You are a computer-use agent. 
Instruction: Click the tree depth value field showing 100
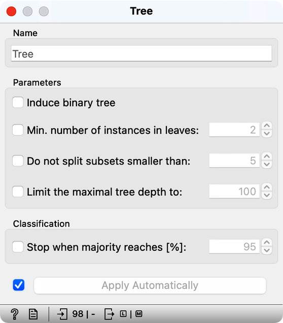coord(234,191)
